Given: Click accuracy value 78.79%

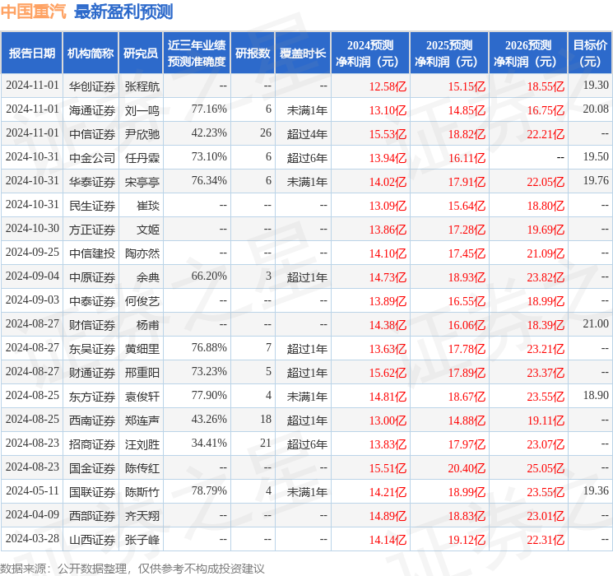Looking at the screenshot, I should click(x=209, y=490).
